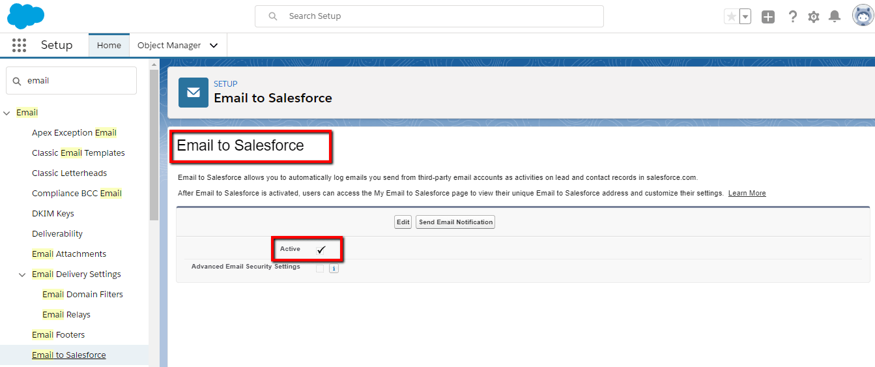Click the bold Email to Salesforce header title
The image size is (875, 367).
pos(273,98)
